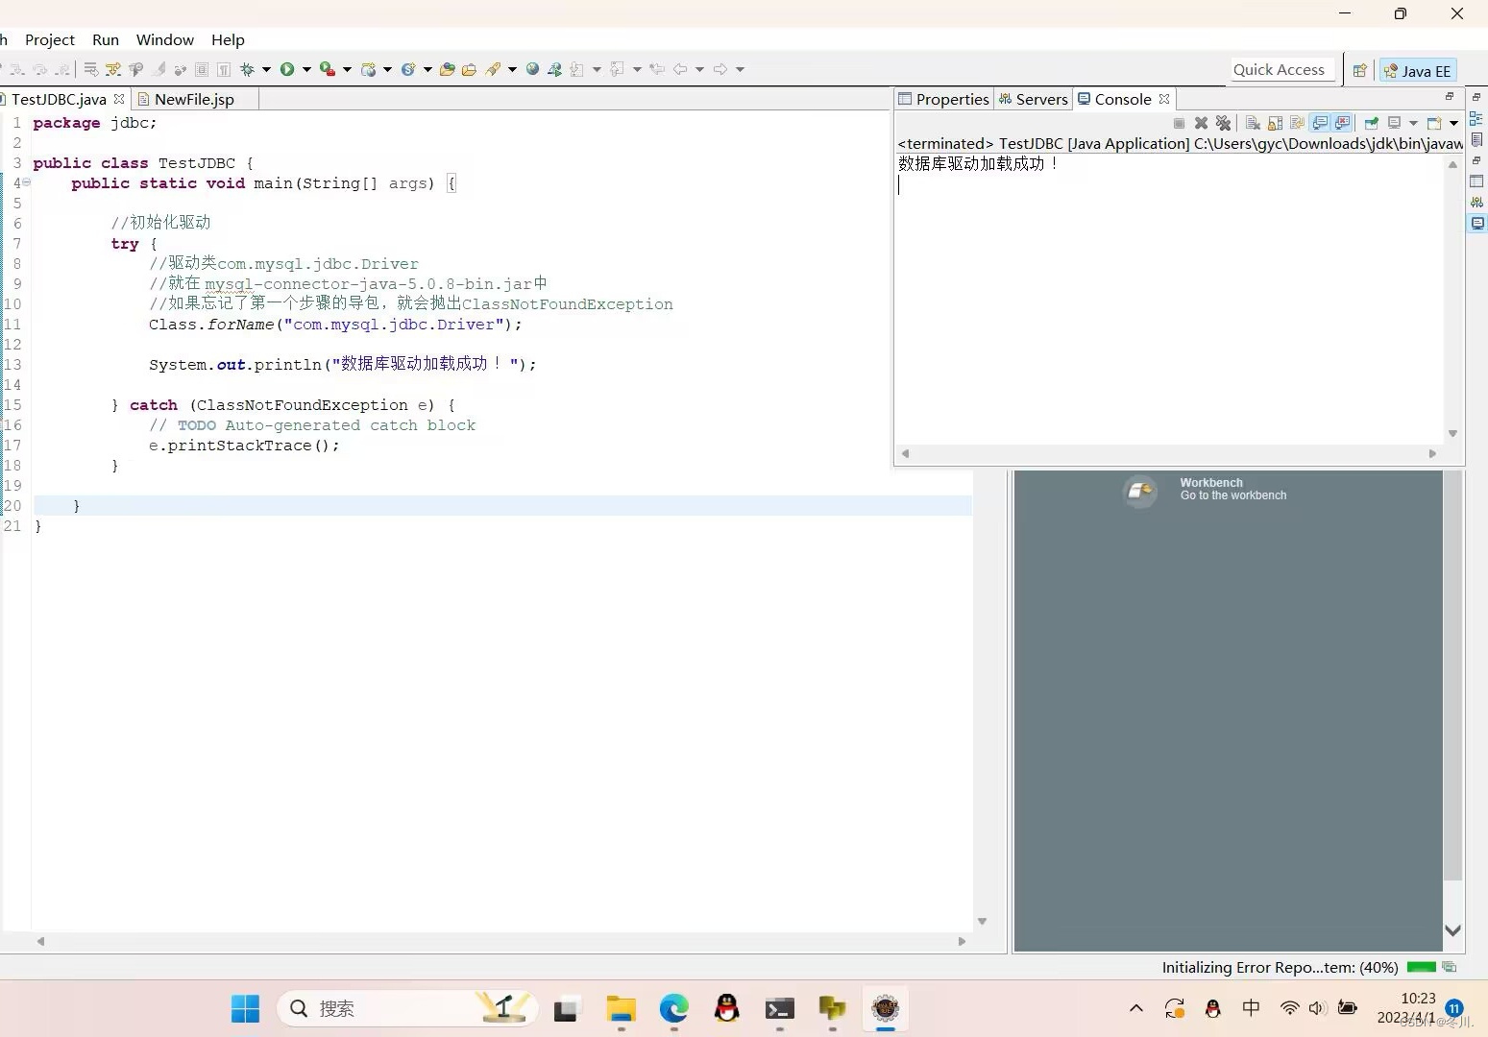This screenshot has height=1037, width=1488.
Task: Expand the Debug dropdown arrow
Action: pyautogui.click(x=266, y=69)
